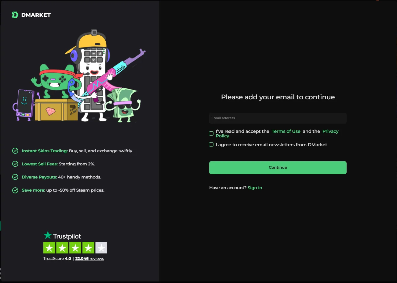The height and width of the screenshot is (283, 397).
Task: Click checkmark icon beside Lowest Sell Fees
Action: [x=15, y=164]
